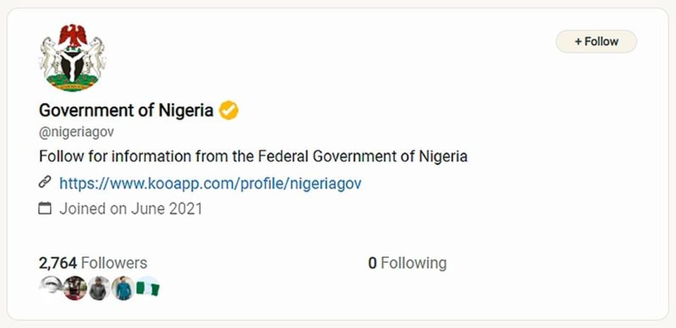Click the chain link icon
This screenshot has height=328, width=676.
45,182
